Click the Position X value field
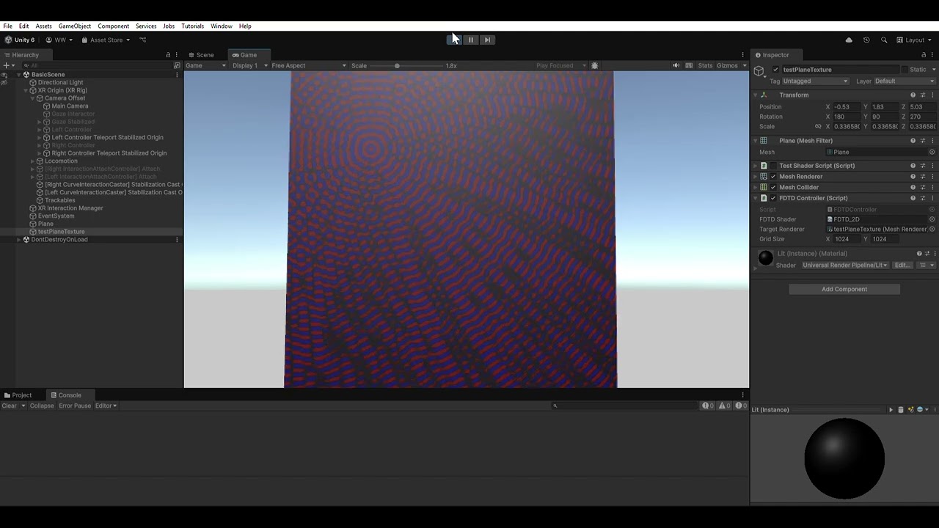939x528 pixels. click(x=847, y=107)
